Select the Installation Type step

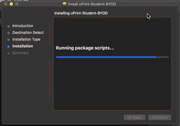pos(26,39)
